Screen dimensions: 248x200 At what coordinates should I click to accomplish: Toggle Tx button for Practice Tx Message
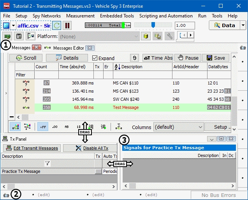tap(98, 171)
